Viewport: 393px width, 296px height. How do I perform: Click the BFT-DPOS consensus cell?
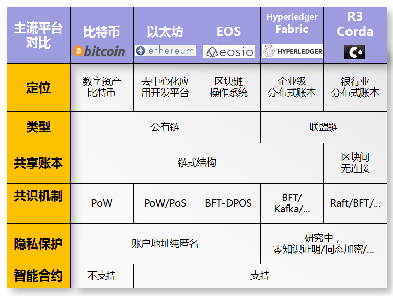[228, 203]
